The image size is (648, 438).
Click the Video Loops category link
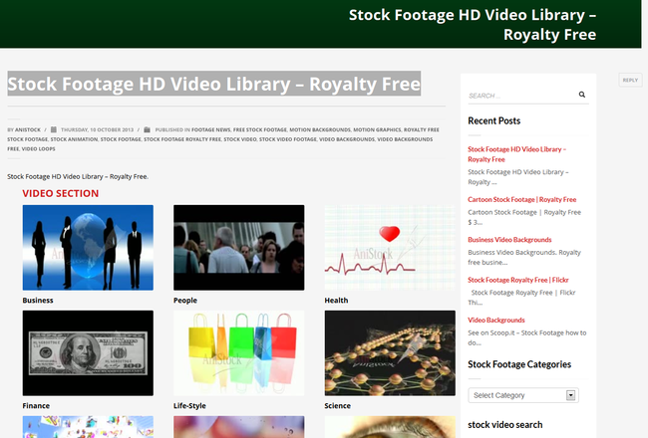[39, 149]
